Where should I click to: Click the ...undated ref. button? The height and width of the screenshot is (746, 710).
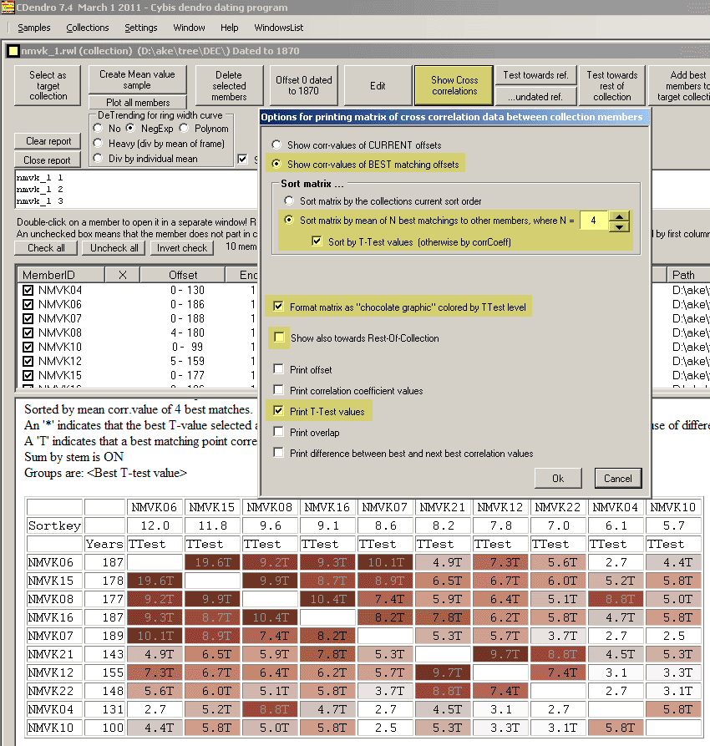click(x=535, y=97)
